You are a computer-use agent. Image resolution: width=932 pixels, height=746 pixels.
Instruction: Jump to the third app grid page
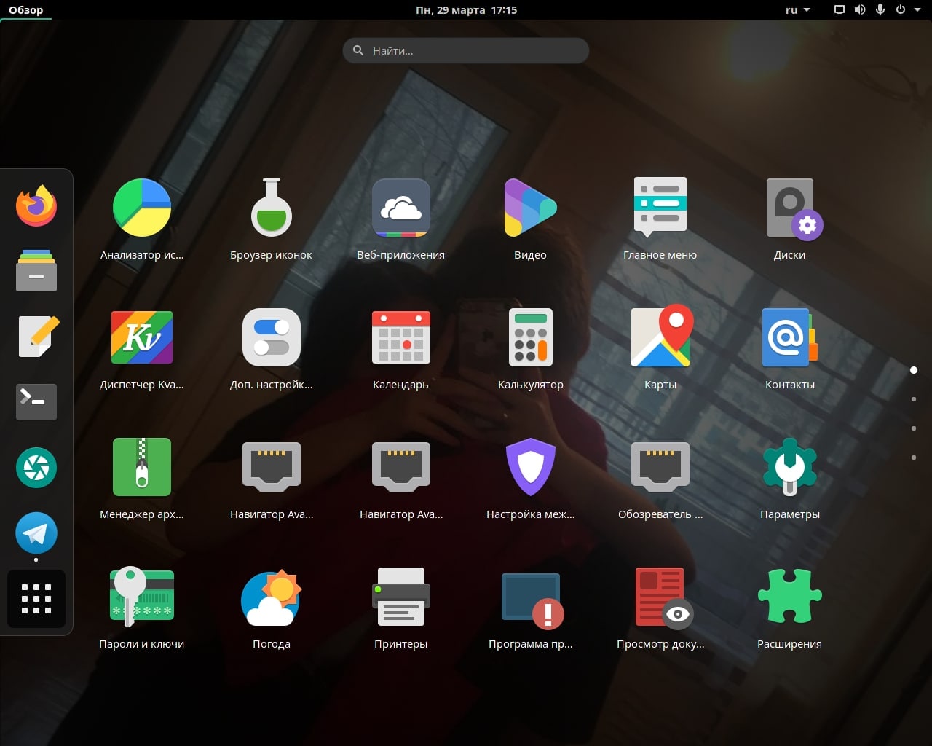click(914, 428)
